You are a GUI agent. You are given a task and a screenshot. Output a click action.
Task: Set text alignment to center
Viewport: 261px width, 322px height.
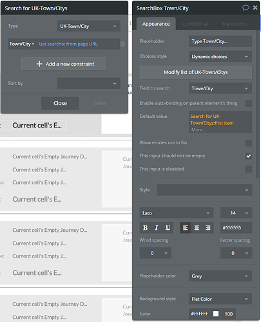tap(197, 228)
